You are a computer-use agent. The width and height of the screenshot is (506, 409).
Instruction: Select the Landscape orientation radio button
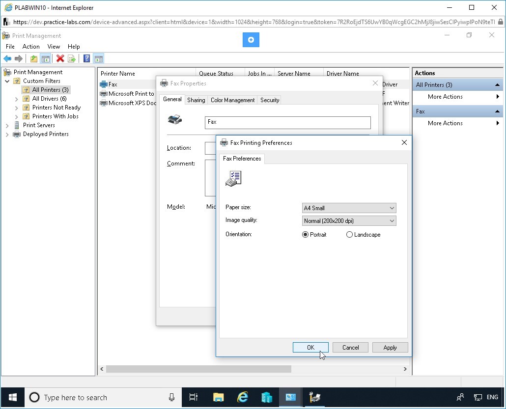[x=349, y=235]
